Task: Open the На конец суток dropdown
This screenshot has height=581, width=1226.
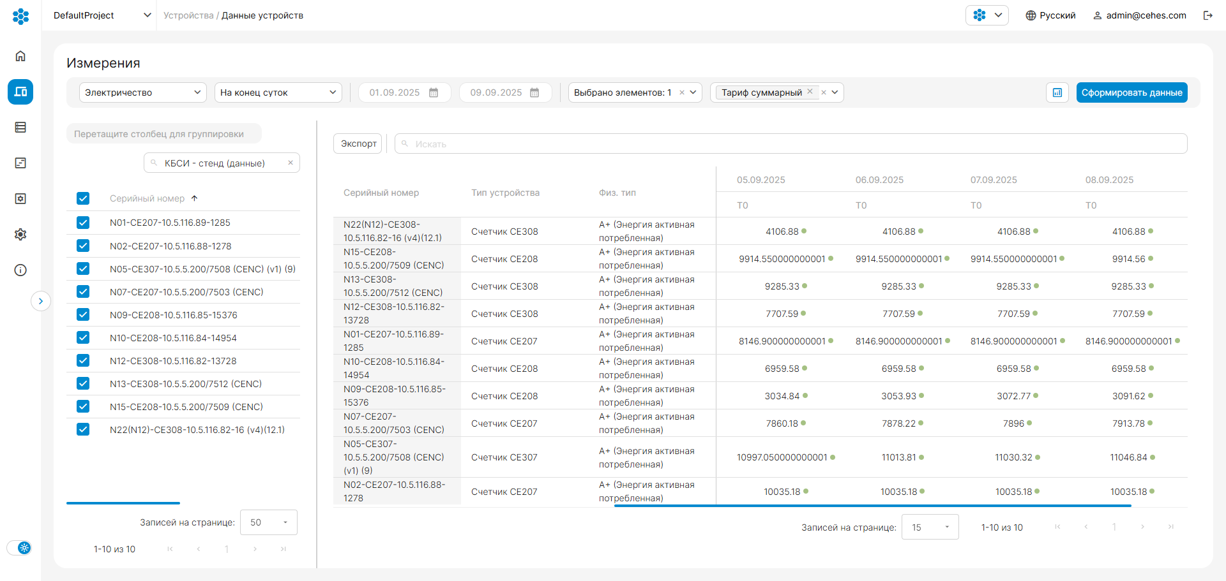Action: (278, 92)
